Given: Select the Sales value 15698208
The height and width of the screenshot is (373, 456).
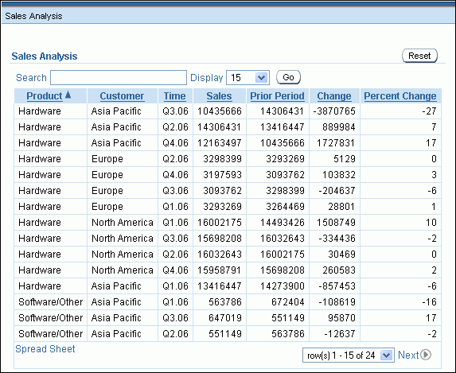Looking at the screenshot, I should [x=220, y=239].
